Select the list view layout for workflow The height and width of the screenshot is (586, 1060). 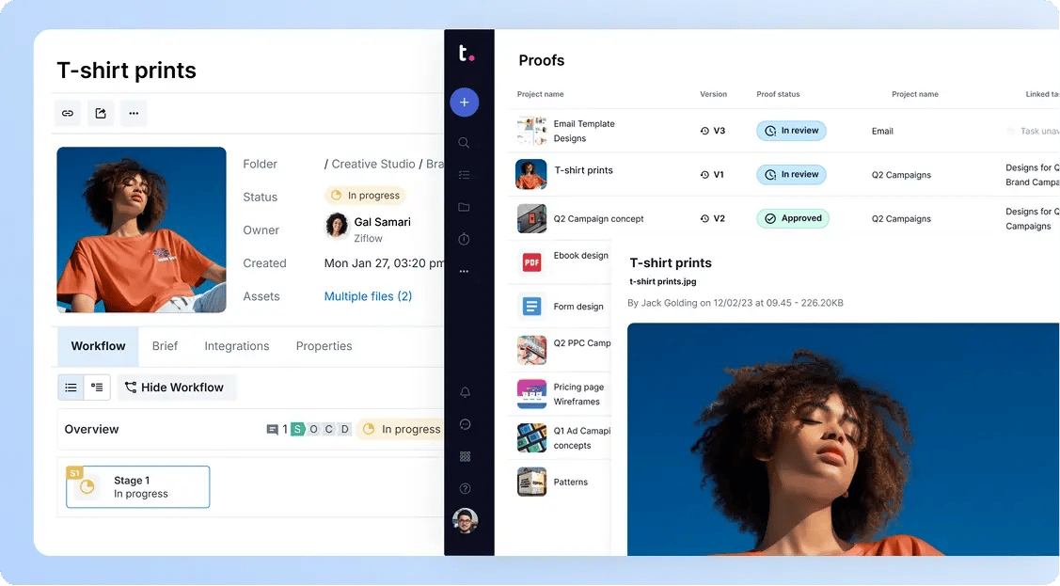click(x=71, y=387)
